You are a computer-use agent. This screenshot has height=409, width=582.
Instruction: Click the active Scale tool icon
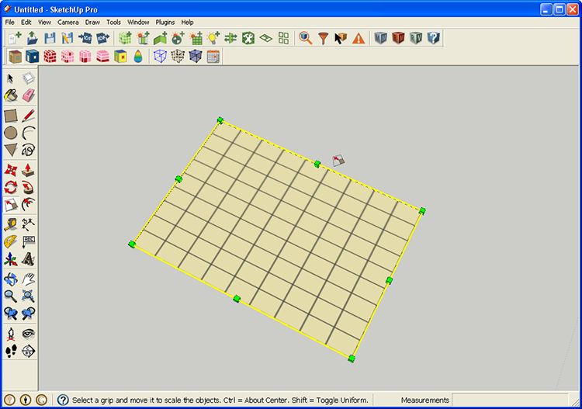[11, 205]
